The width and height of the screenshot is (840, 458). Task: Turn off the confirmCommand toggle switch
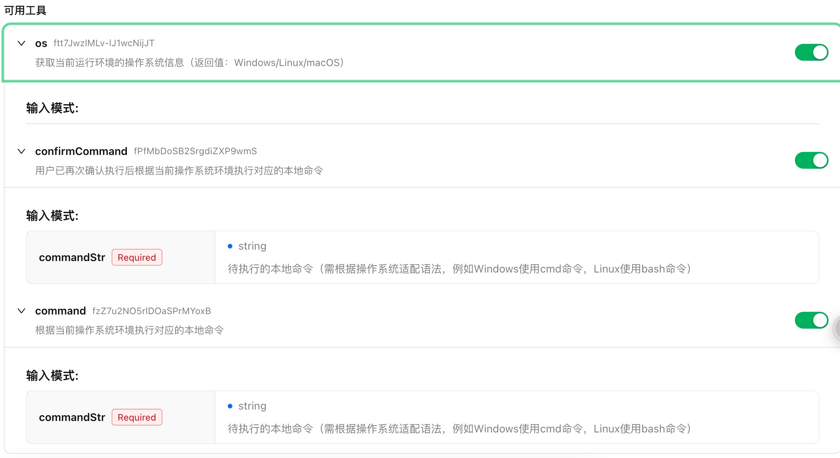(811, 160)
